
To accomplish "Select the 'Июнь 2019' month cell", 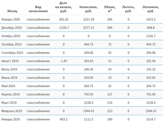I will (x=9, y=78).
